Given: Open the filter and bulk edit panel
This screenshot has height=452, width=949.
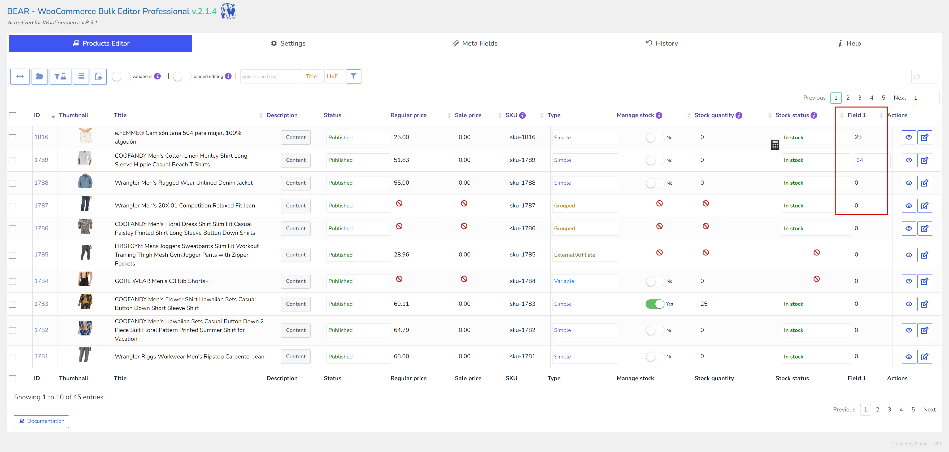Looking at the screenshot, I should tap(60, 77).
